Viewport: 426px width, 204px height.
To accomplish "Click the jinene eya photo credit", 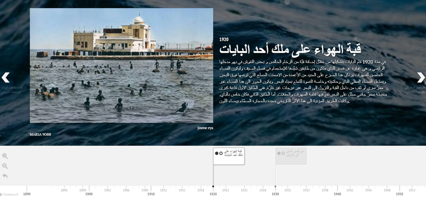I will tap(205, 128).
